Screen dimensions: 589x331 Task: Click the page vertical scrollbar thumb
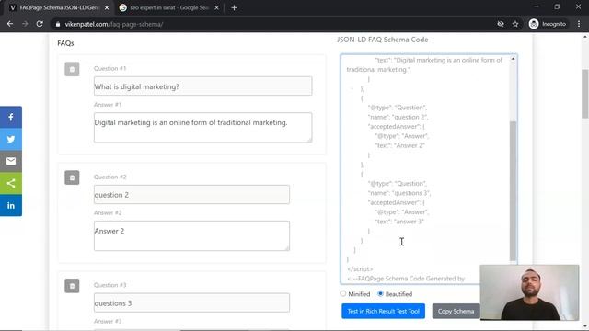pyautogui.click(x=585, y=94)
